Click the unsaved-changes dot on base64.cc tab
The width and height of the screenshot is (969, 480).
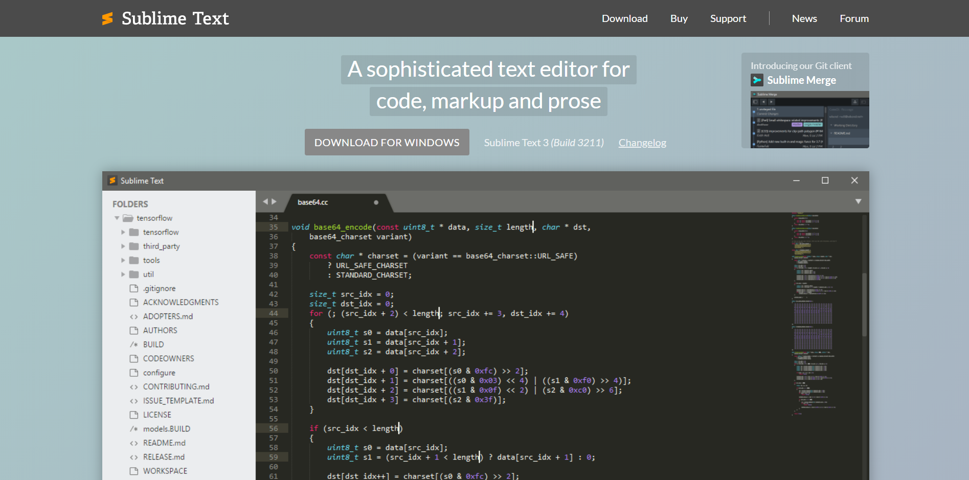[376, 202]
